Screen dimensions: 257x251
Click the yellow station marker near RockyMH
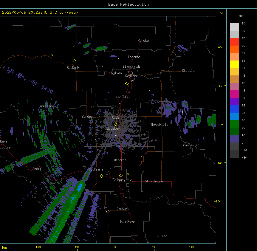point(74,61)
